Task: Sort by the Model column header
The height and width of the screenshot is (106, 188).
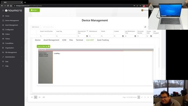Action: pyautogui.click(x=103, y=31)
